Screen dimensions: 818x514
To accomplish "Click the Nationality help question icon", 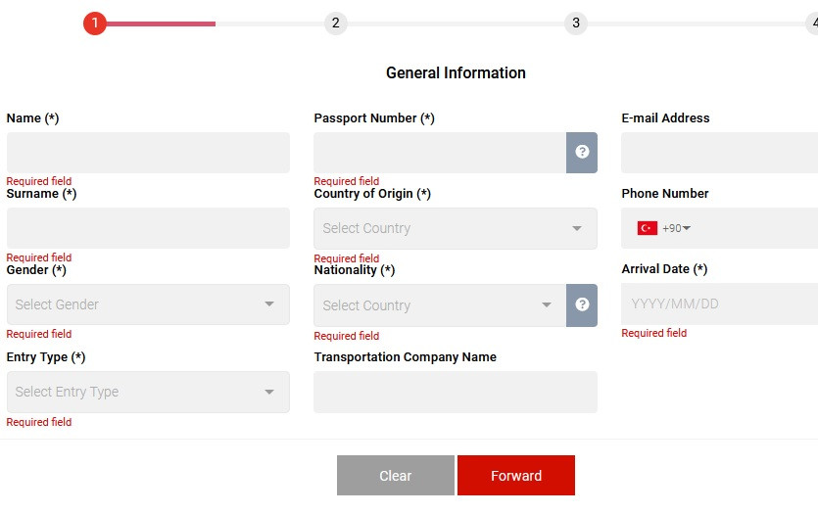I will [x=582, y=304].
